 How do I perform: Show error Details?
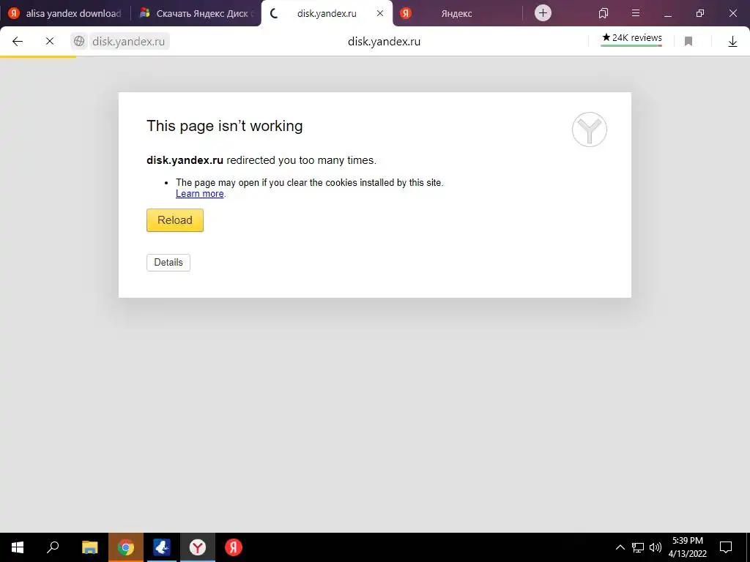coord(168,263)
